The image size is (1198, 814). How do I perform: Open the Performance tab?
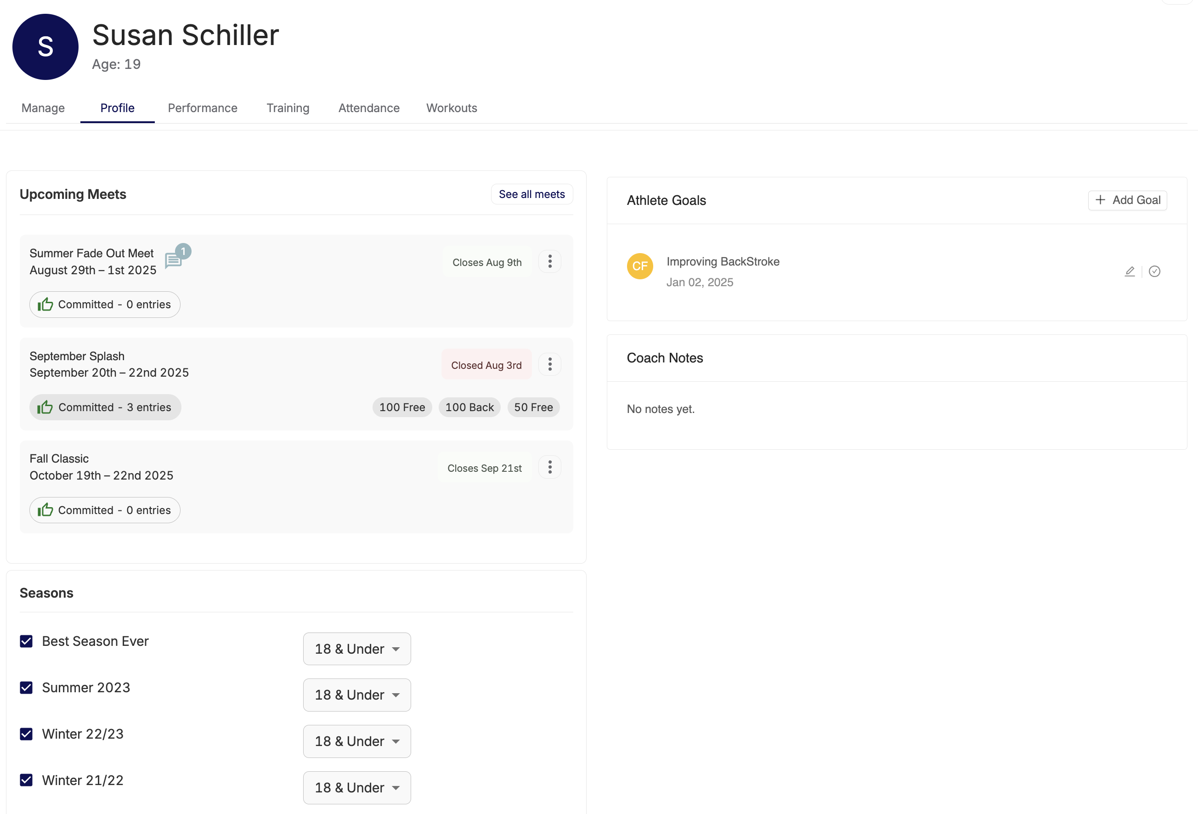click(203, 108)
